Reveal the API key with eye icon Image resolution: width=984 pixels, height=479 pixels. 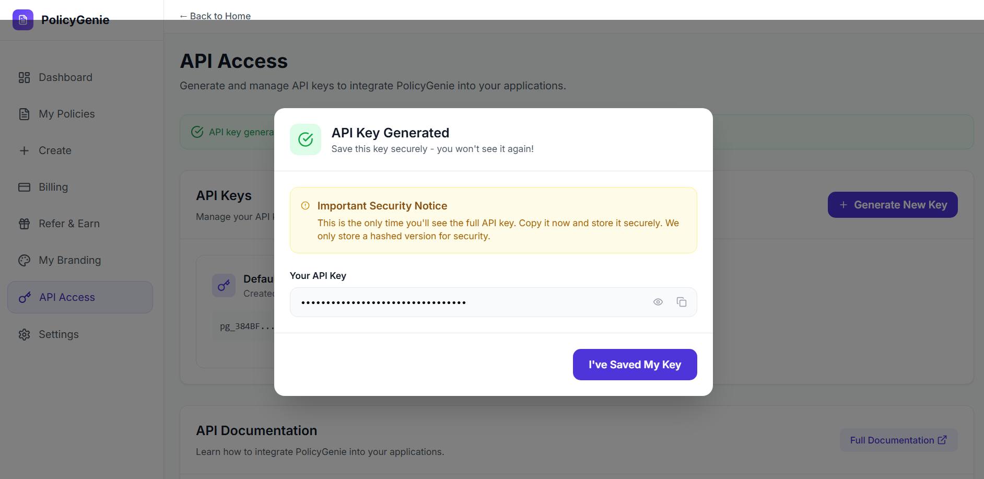pos(658,302)
